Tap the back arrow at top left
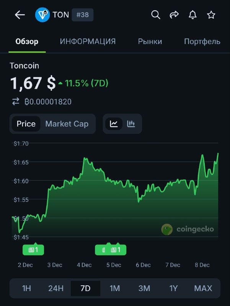 click(x=19, y=15)
